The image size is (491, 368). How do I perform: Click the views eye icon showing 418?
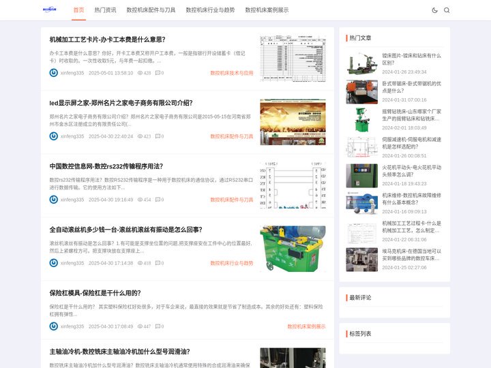pyautogui.click(x=140, y=263)
